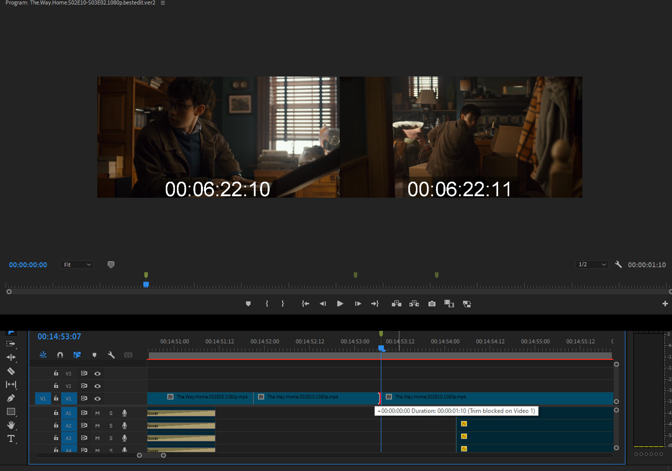Viewport: 672px width, 471px height.
Task: Click timeline timecode 00:14:53:07
Action: point(59,336)
